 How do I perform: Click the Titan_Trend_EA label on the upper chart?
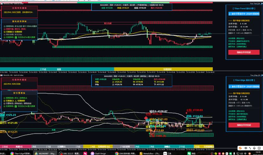click(x=255, y=3)
